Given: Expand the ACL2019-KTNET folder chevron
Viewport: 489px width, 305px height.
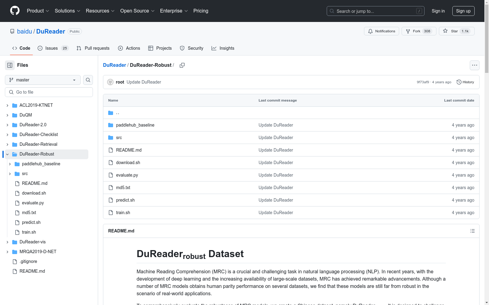Looking at the screenshot, I should pyautogui.click(x=7, y=105).
